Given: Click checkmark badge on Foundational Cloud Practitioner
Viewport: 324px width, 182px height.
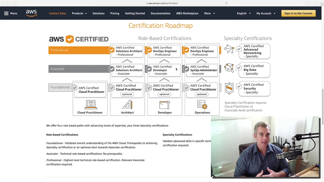Looking at the screenshot, I should [74, 88].
